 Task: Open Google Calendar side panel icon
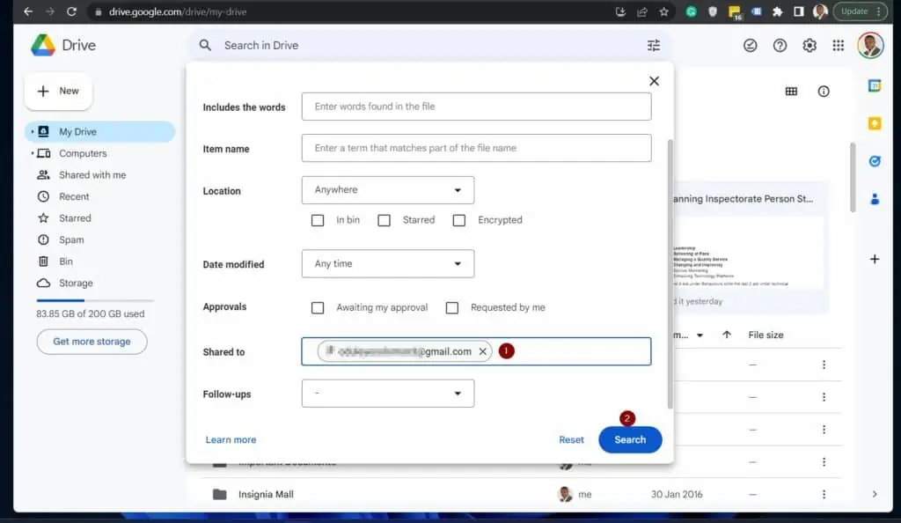coord(875,85)
